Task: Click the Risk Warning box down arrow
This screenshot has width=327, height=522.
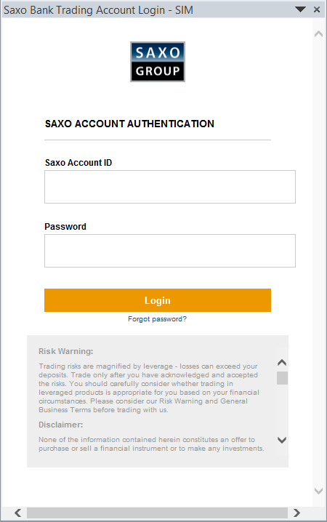Action: click(x=282, y=440)
